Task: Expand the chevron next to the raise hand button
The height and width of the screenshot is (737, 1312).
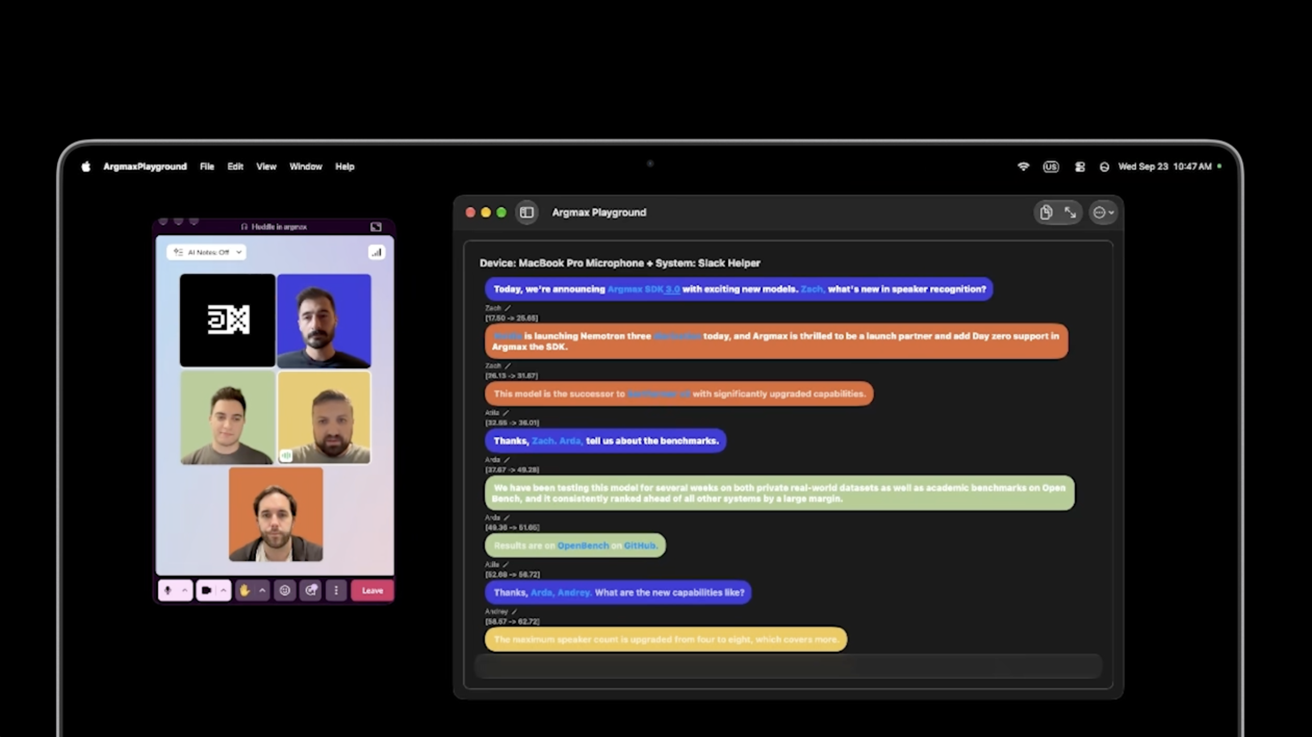Action: 262,590
